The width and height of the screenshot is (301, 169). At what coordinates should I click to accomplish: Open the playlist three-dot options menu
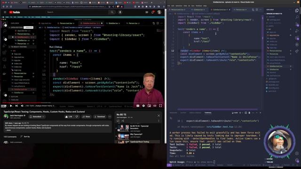pos(158,121)
